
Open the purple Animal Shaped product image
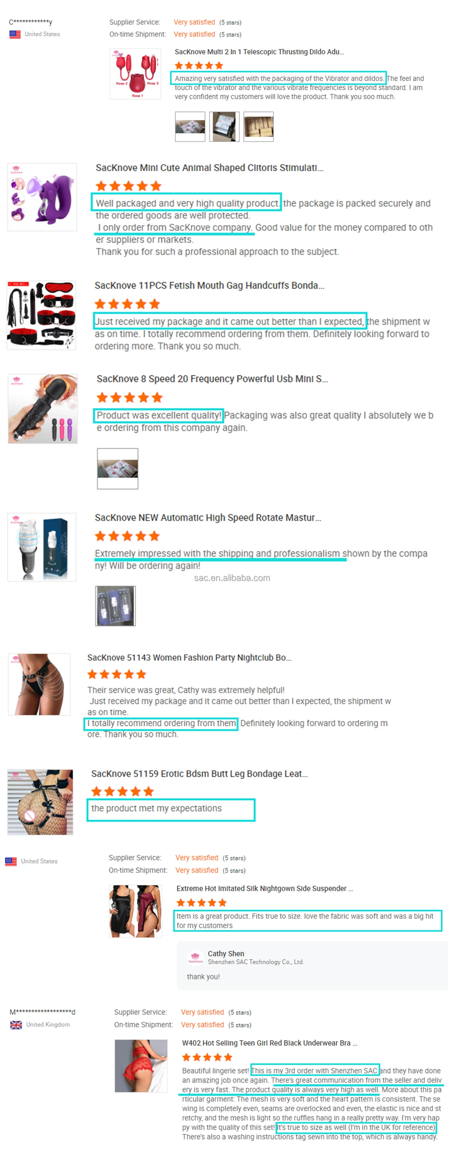42,197
